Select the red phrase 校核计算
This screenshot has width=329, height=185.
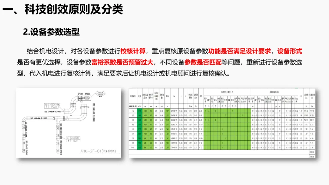click(x=133, y=51)
